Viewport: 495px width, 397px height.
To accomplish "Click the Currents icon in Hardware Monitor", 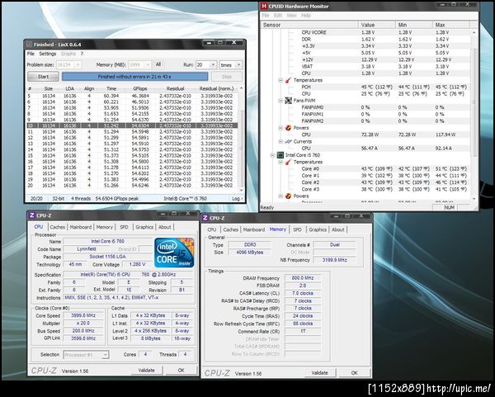I will pos(288,141).
